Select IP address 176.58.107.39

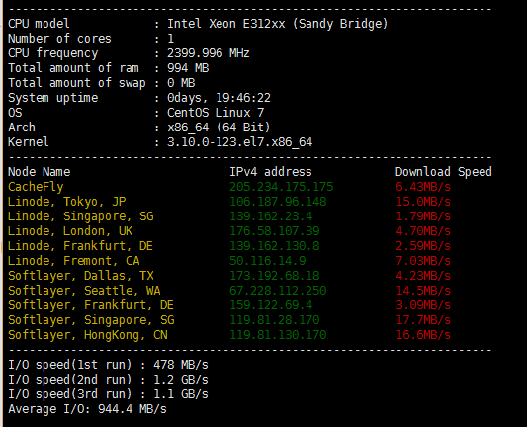pyautogui.click(x=275, y=231)
